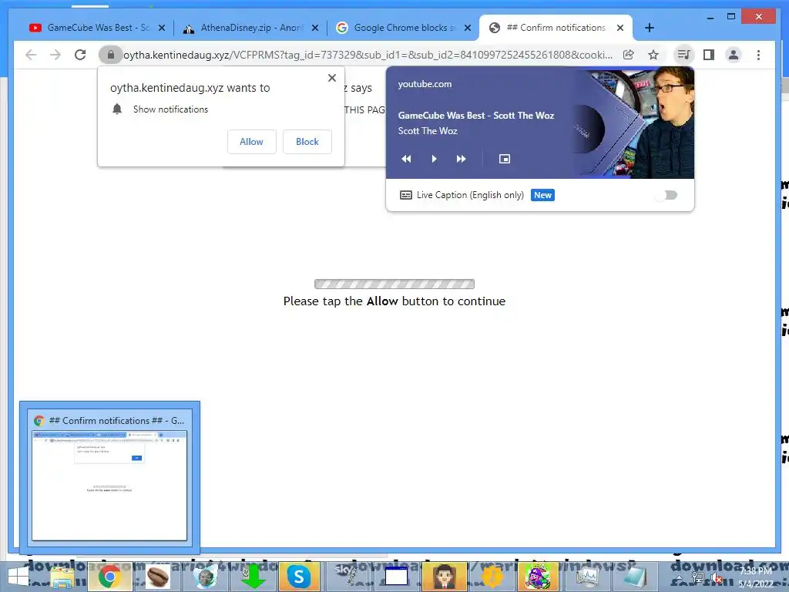This screenshot has width=789, height=592.
Task: Close the GameCube Was Best tab
Action: (x=162, y=28)
